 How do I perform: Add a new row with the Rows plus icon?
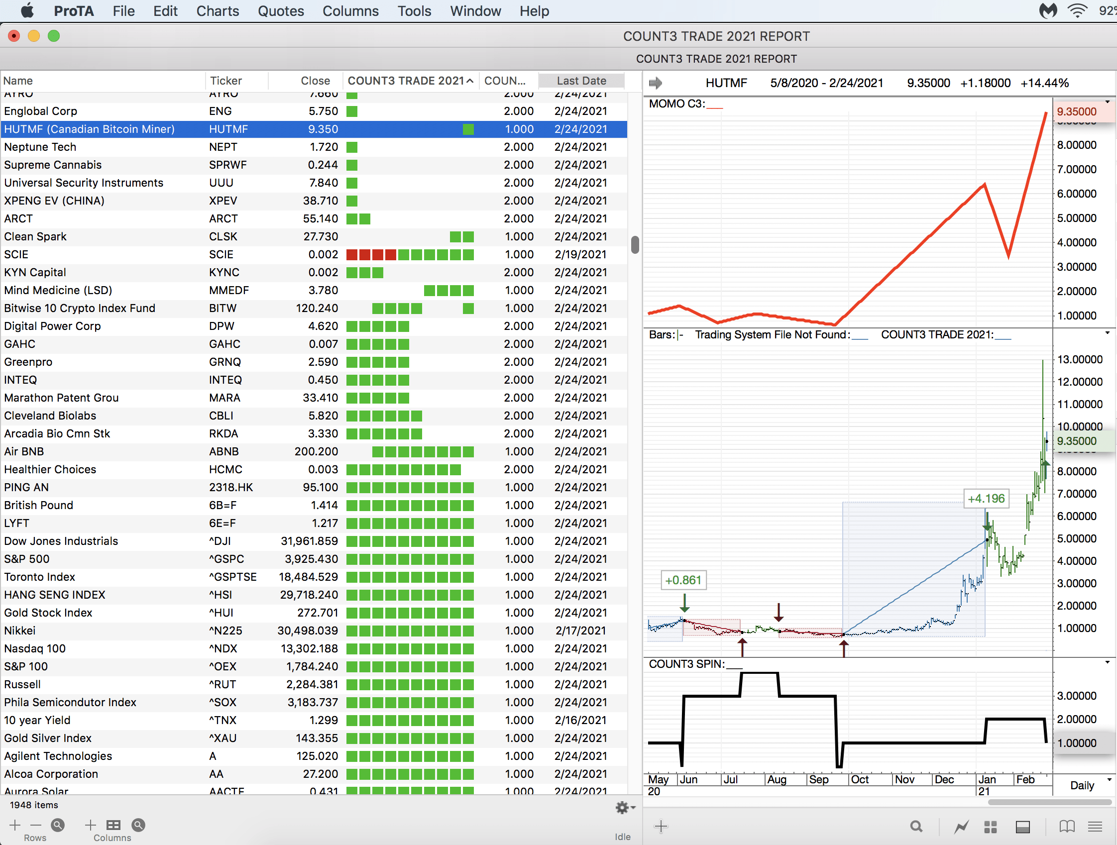[x=15, y=825]
